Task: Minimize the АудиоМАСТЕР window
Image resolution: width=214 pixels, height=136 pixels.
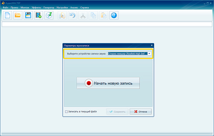Action: [x=205, y=3]
